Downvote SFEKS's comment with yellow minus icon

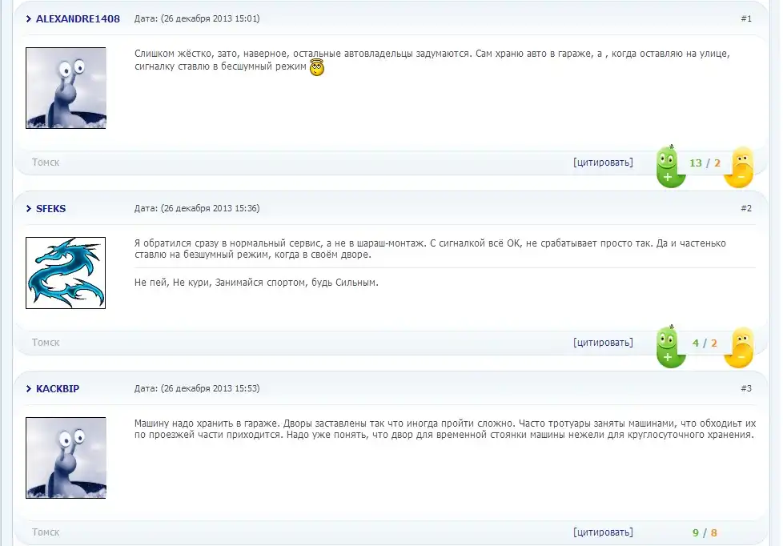(x=739, y=347)
